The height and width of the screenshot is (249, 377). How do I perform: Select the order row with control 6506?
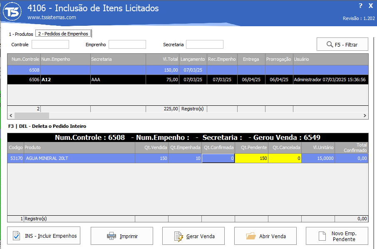tap(188, 80)
